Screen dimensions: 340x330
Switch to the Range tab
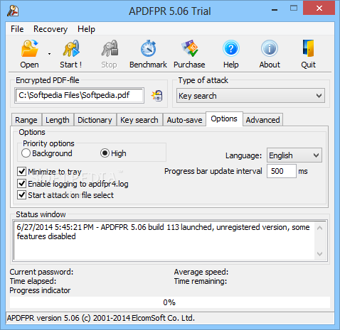click(x=26, y=120)
